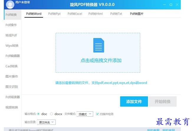Minimize the converter window
Screen dimensions: 192x131
pyautogui.click(x=165, y=5)
